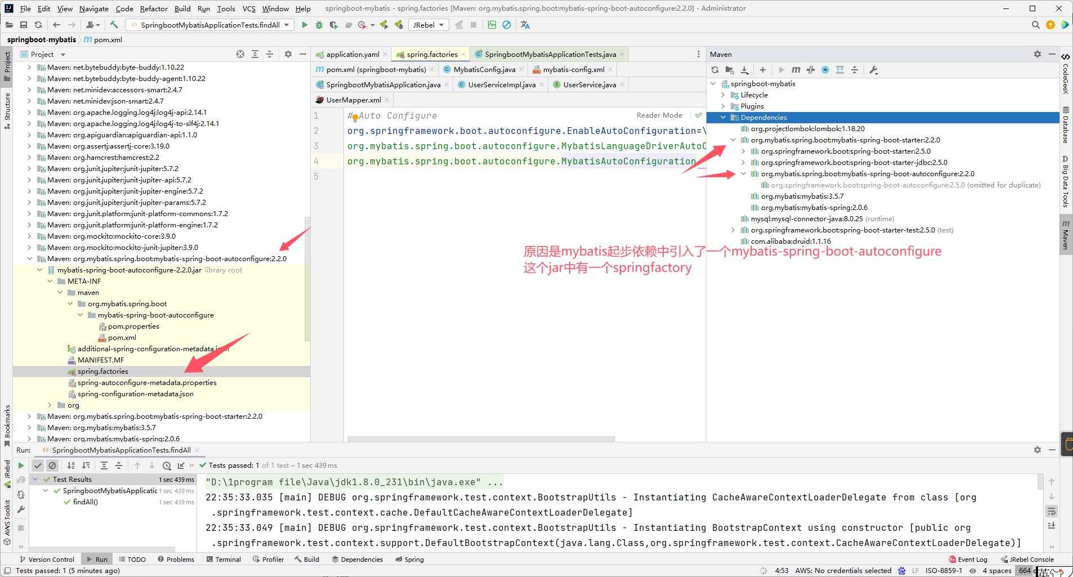Expand all test results in Run panel

[104, 466]
